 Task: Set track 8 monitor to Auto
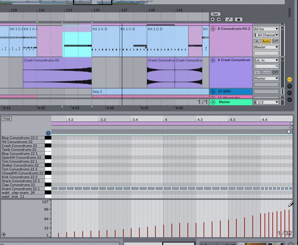[x=266, y=41]
